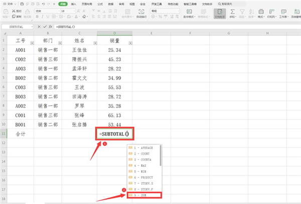Open the font size dropdown showing 18
This screenshot has height=204, width=301.
pos(74,11)
